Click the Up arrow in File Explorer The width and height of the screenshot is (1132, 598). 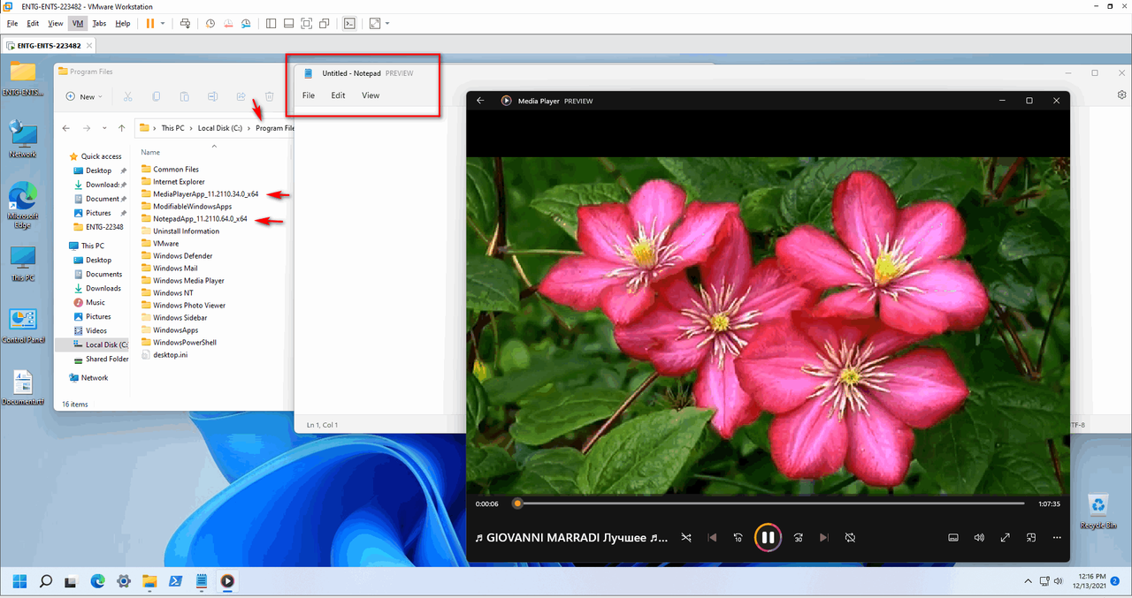122,128
